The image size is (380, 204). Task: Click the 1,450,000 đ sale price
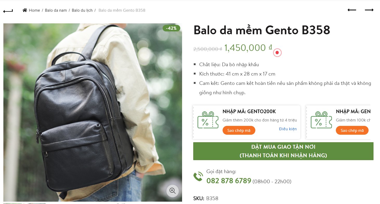248,48
